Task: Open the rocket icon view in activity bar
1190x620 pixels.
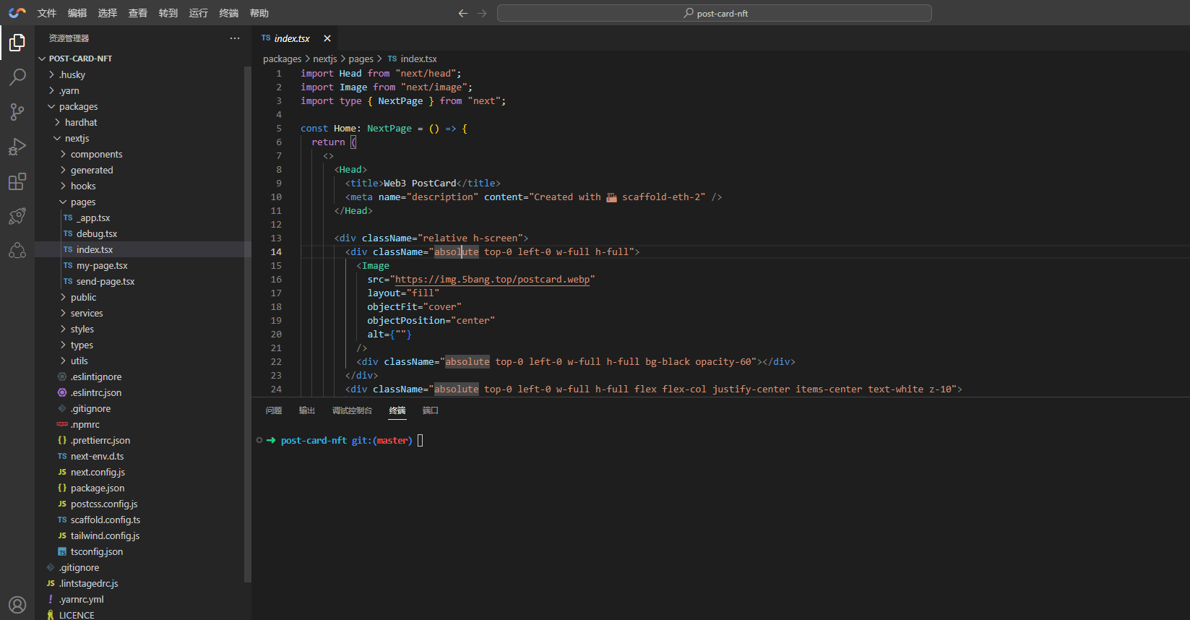Action: pyautogui.click(x=17, y=216)
